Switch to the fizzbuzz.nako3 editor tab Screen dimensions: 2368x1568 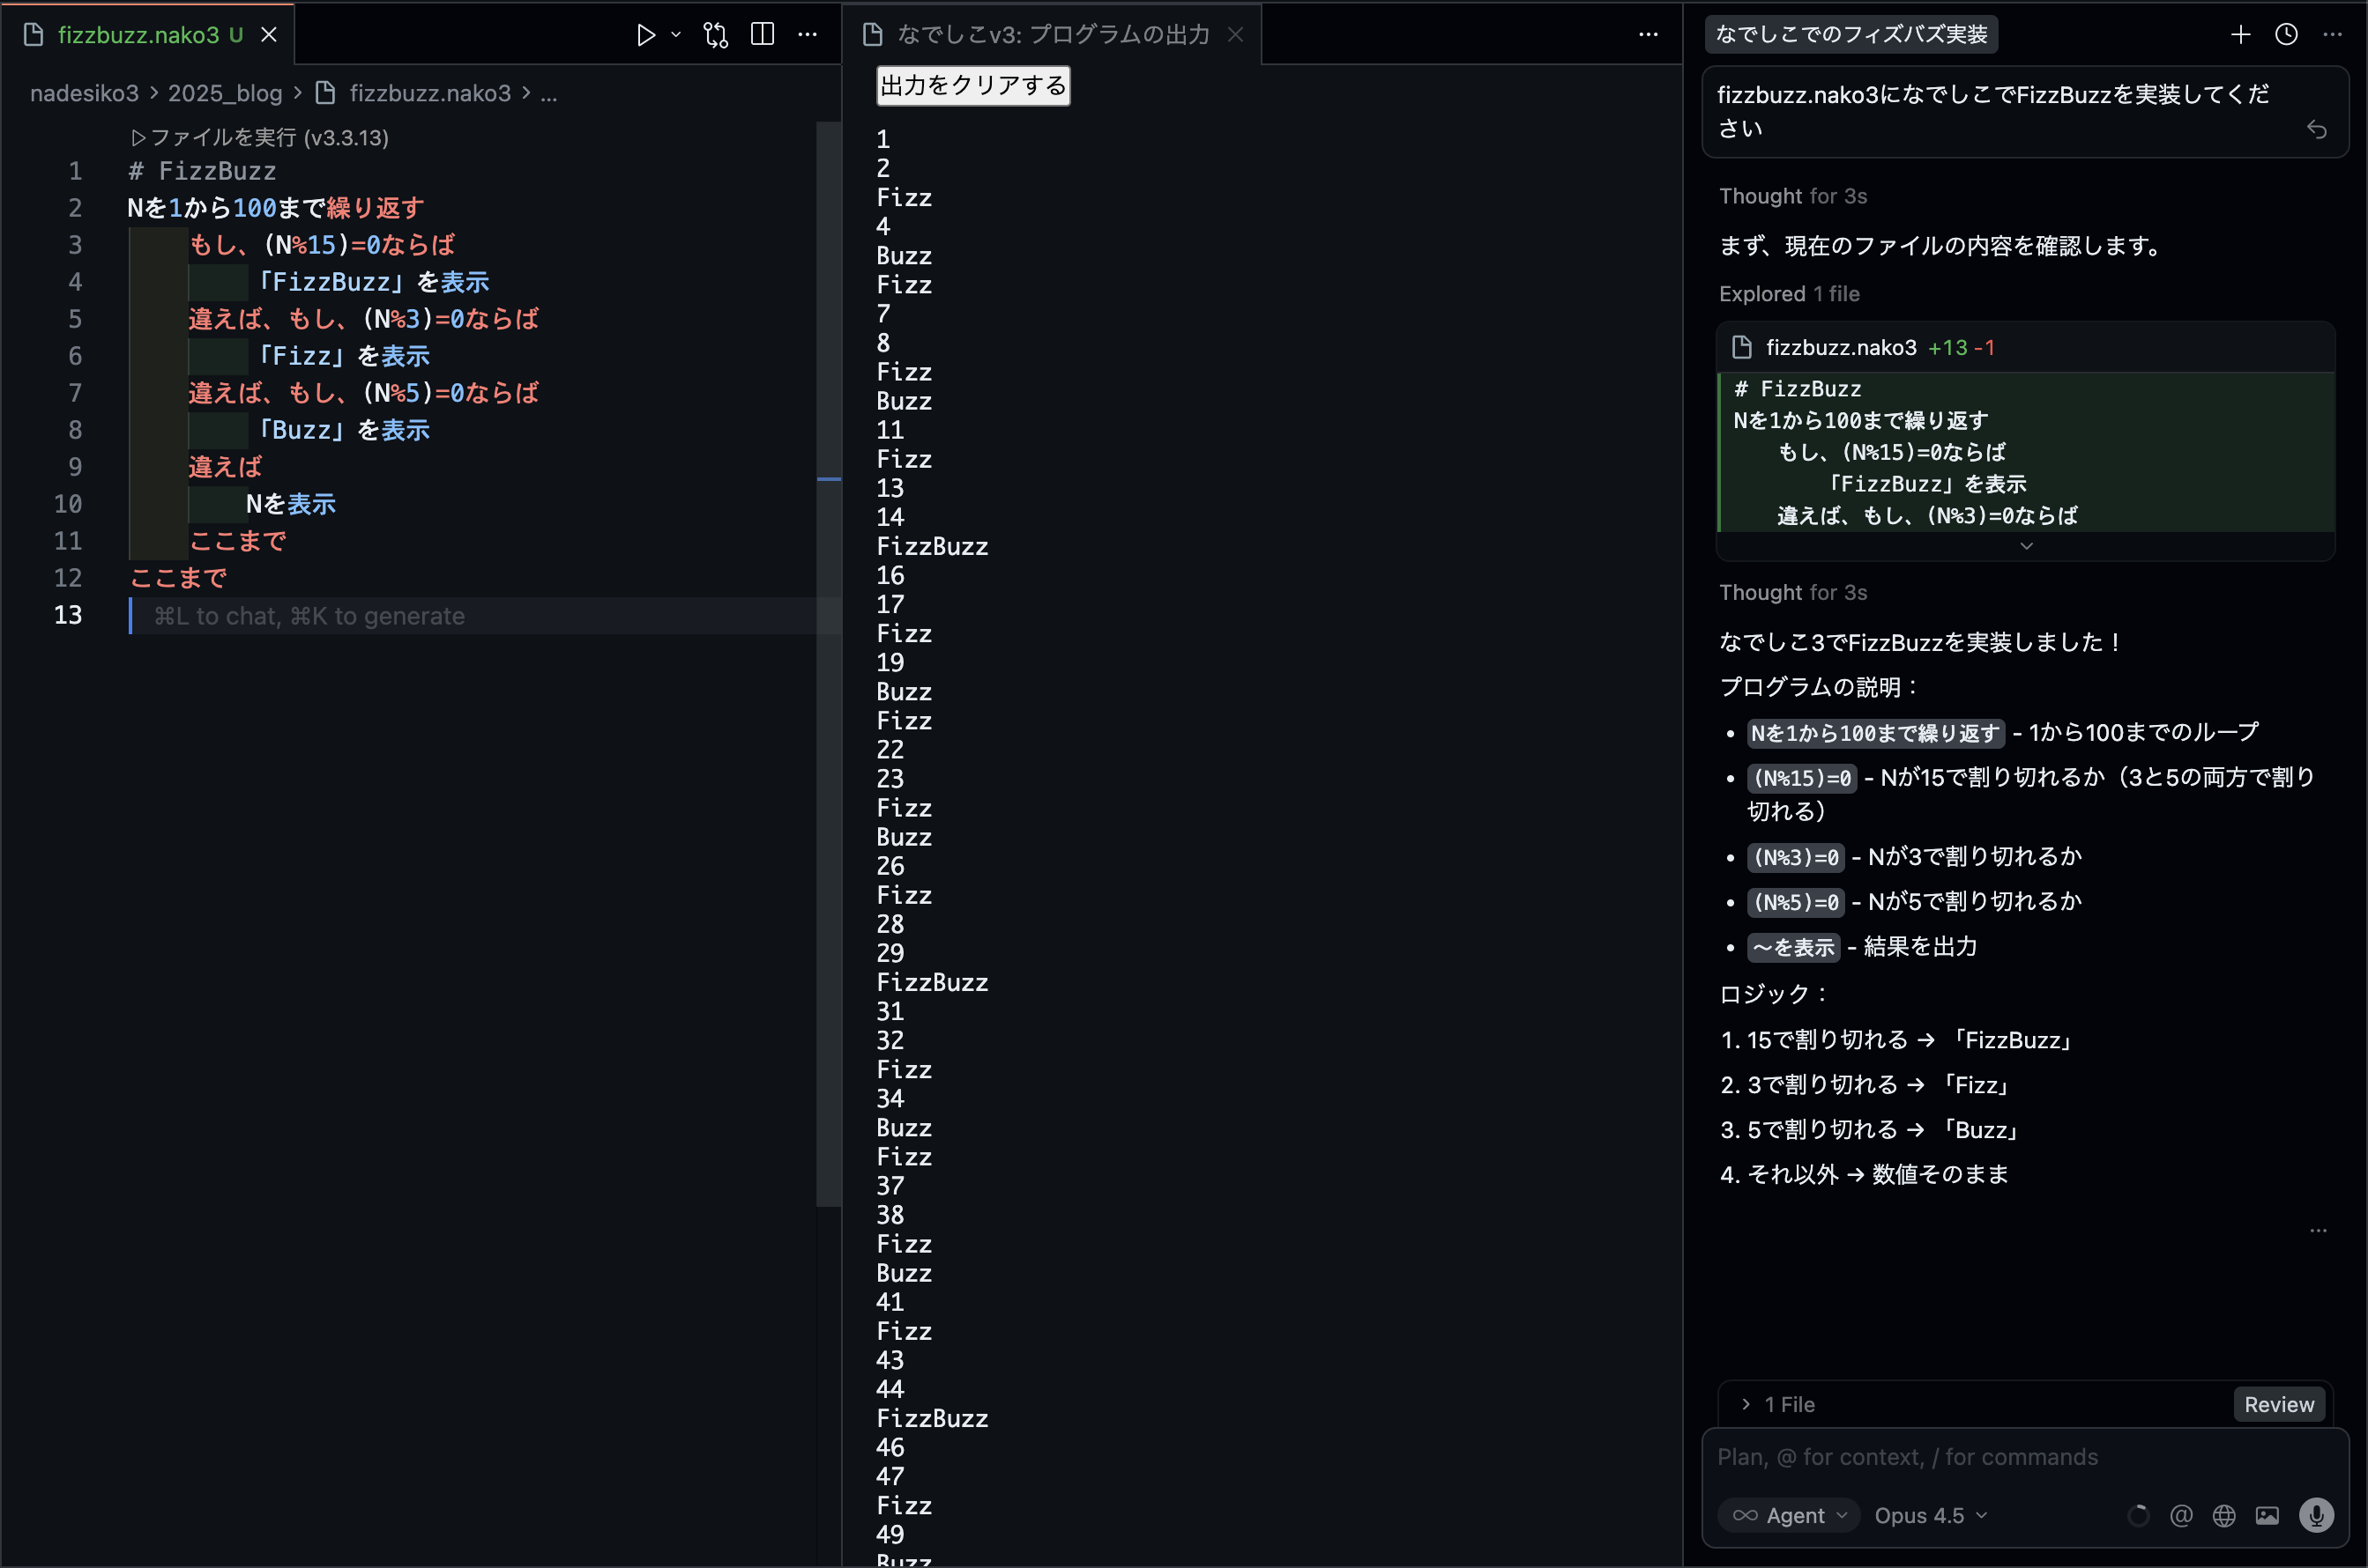pos(140,33)
